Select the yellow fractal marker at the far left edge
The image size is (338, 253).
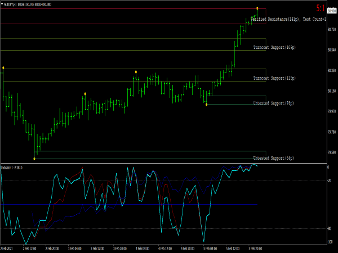point(3,67)
